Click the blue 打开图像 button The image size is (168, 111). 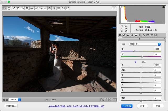(127, 106)
